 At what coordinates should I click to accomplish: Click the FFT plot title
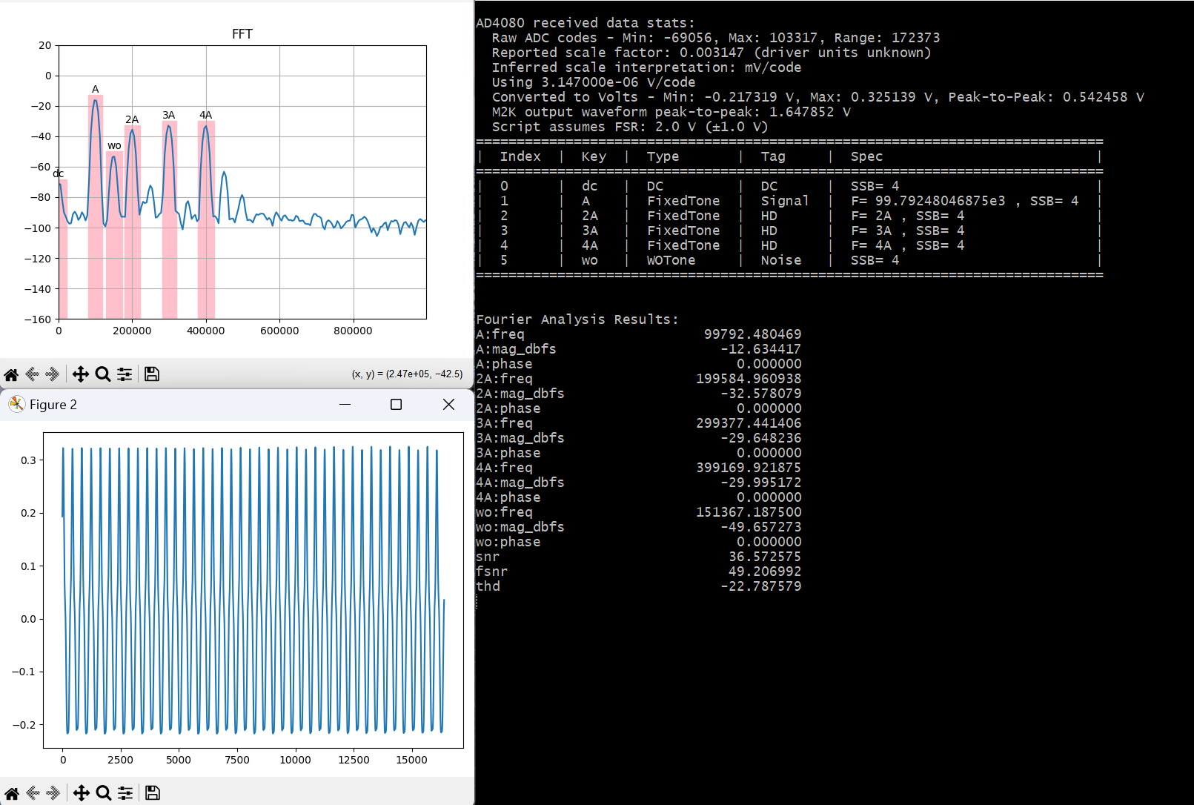coord(242,34)
